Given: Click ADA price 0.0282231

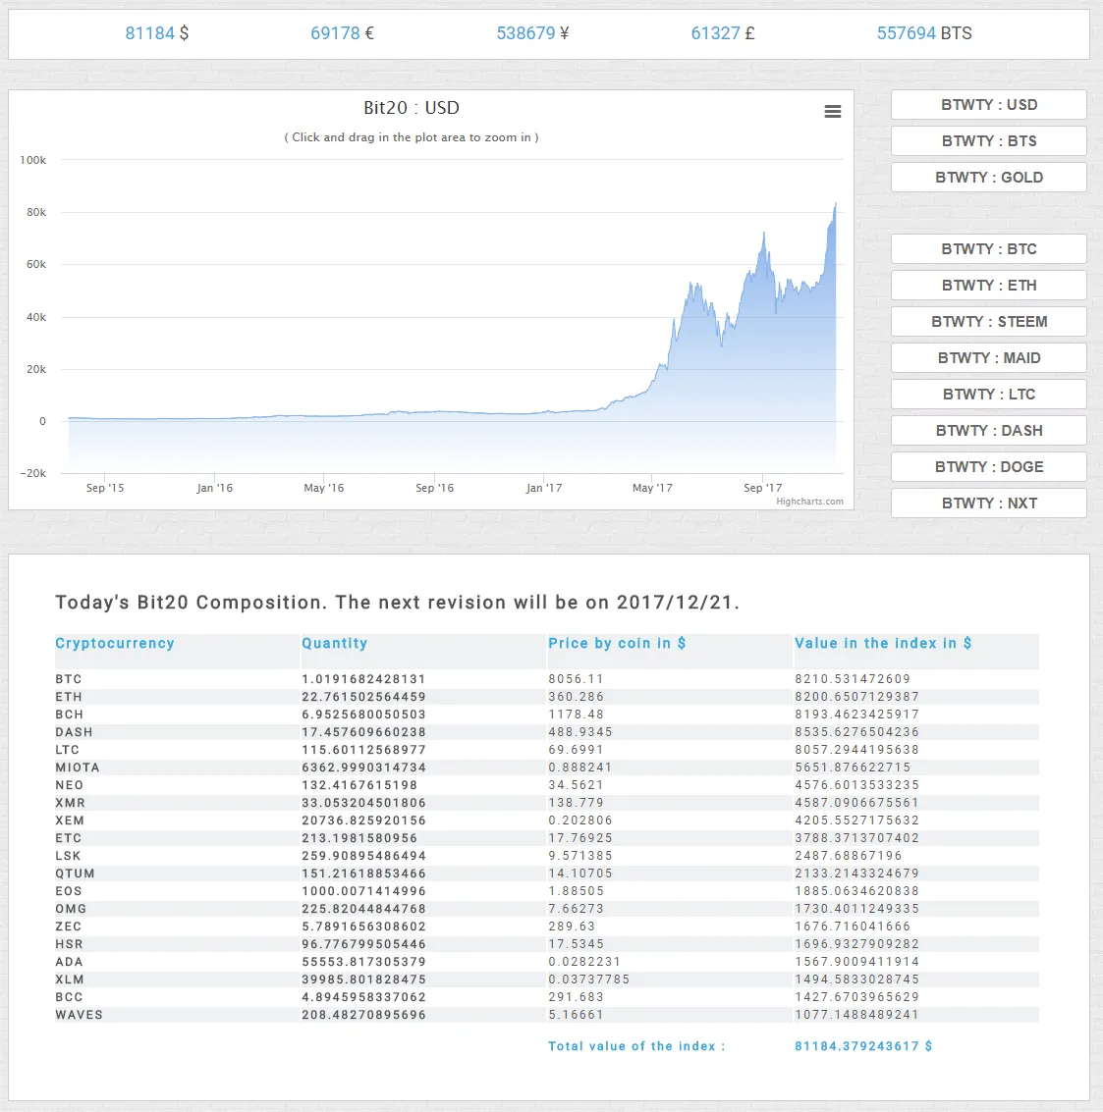Looking at the screenshot, I should click(584, 963).
